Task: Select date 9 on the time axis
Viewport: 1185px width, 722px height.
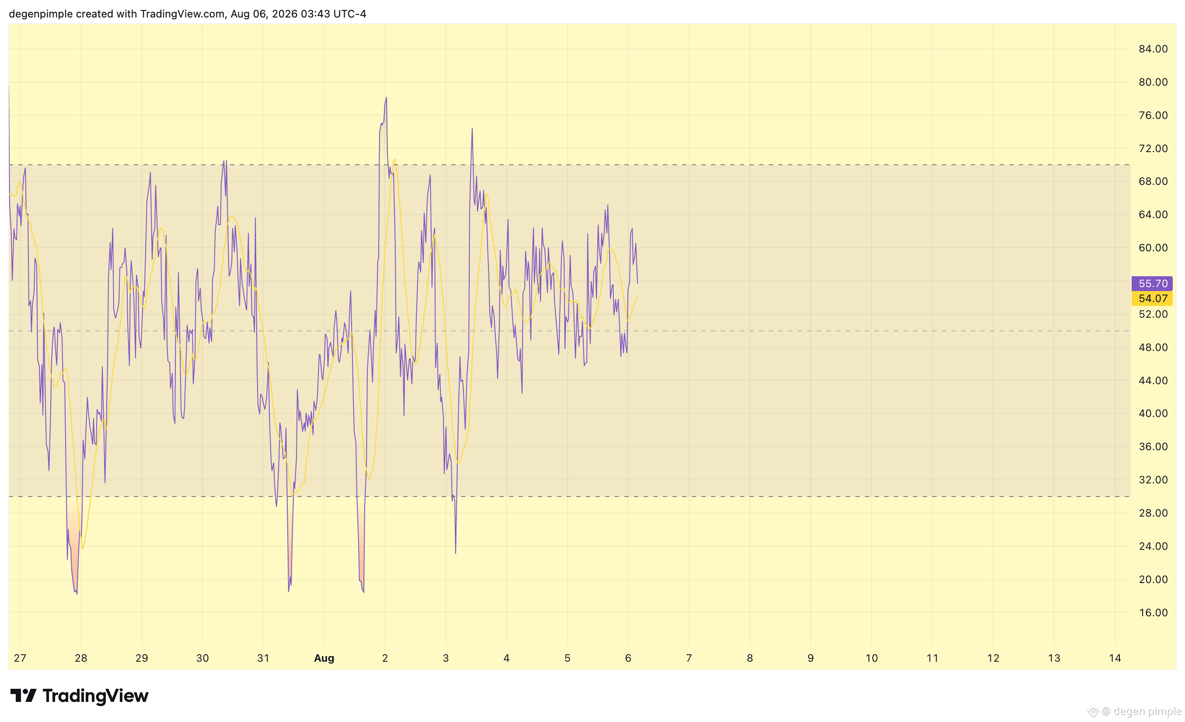Action: pos(811,658)
